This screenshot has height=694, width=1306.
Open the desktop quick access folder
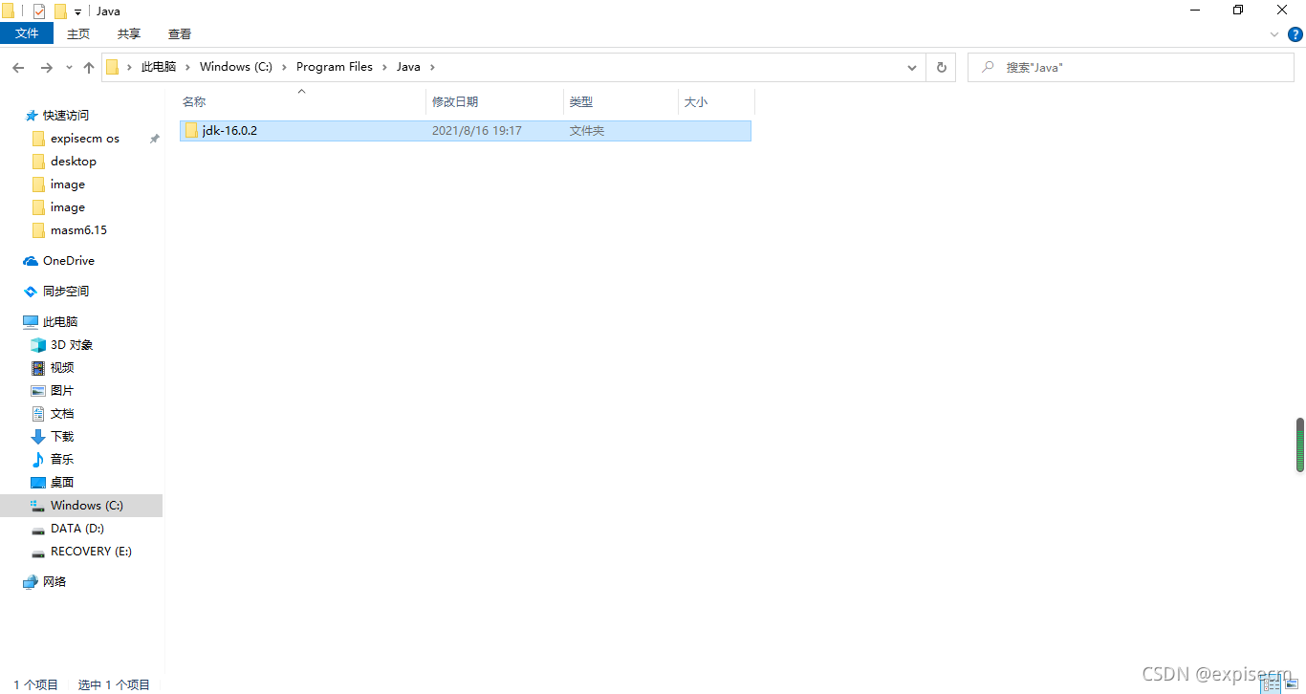[74, 162]
